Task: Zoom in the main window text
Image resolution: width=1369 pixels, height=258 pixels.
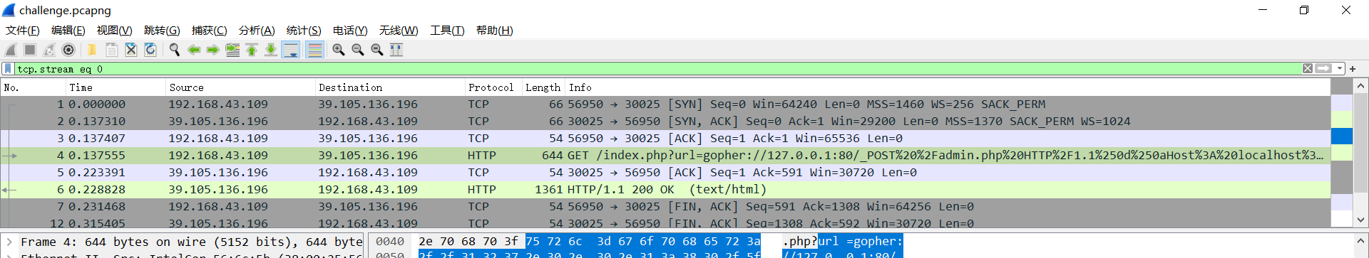Action: tap(339, 50)
